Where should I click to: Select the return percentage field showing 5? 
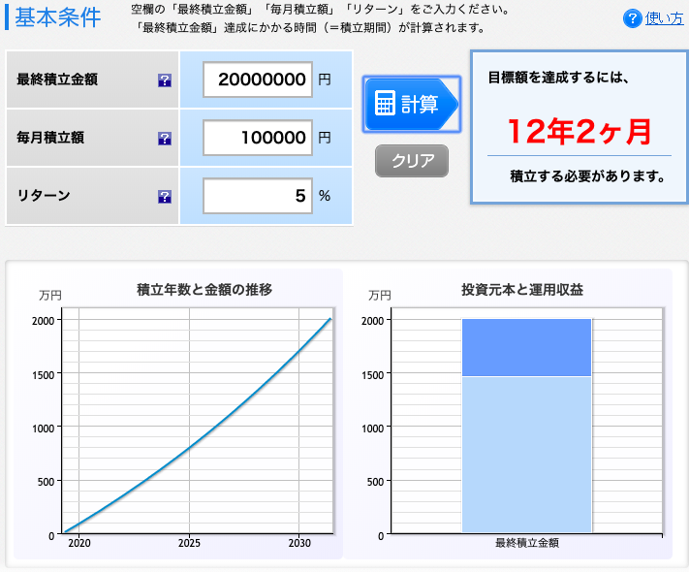[x=258, y=197]
